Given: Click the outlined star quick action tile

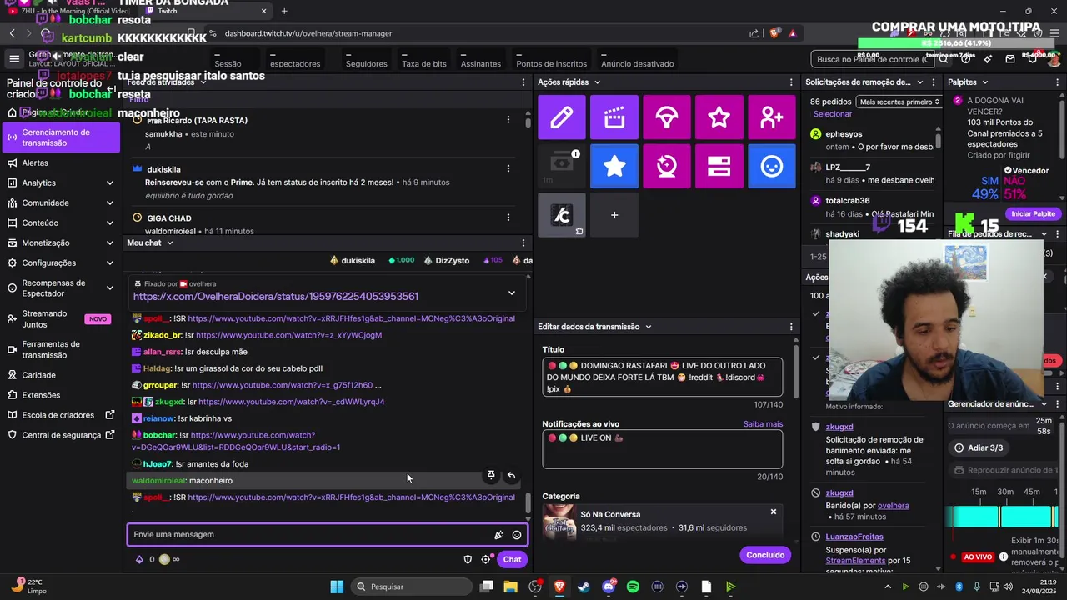Looking at the screenshot, I should click(719, 117).
